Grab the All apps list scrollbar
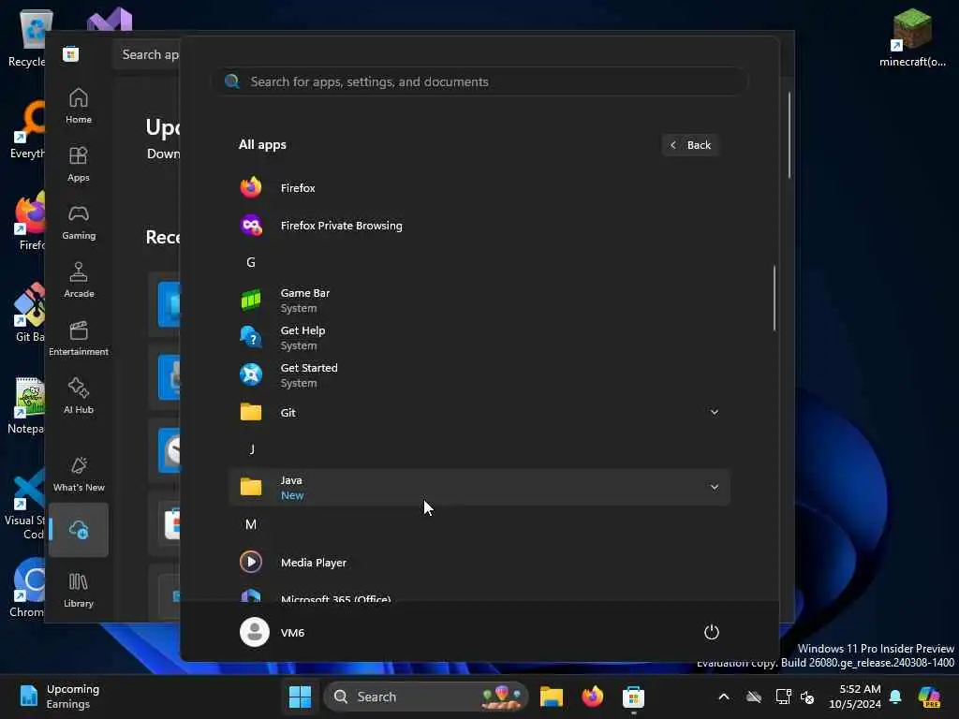 (775, 299)
